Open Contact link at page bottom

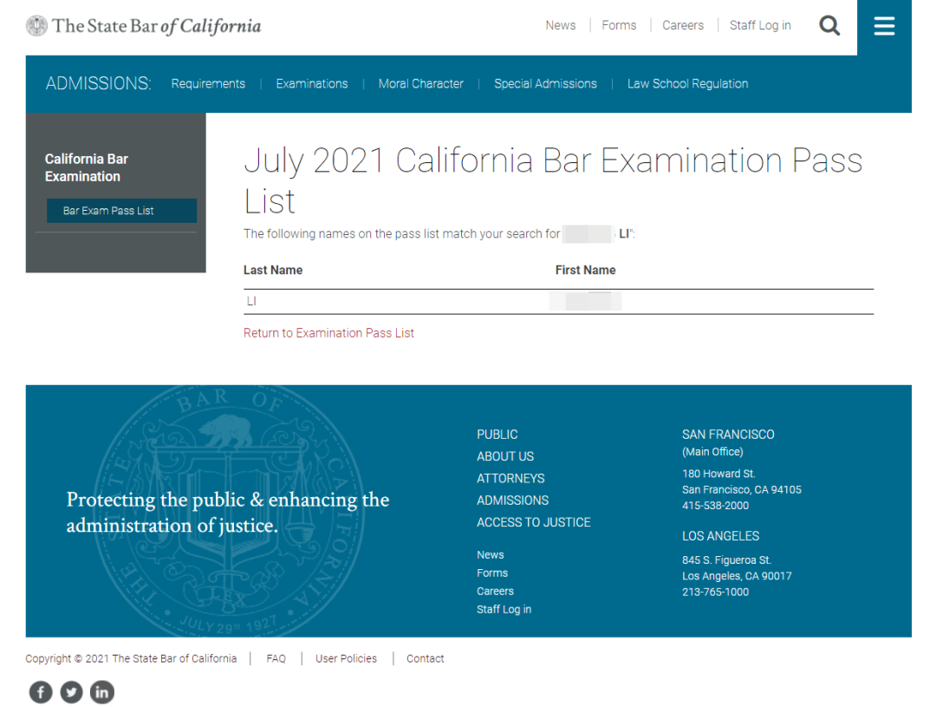click(425, 658)
